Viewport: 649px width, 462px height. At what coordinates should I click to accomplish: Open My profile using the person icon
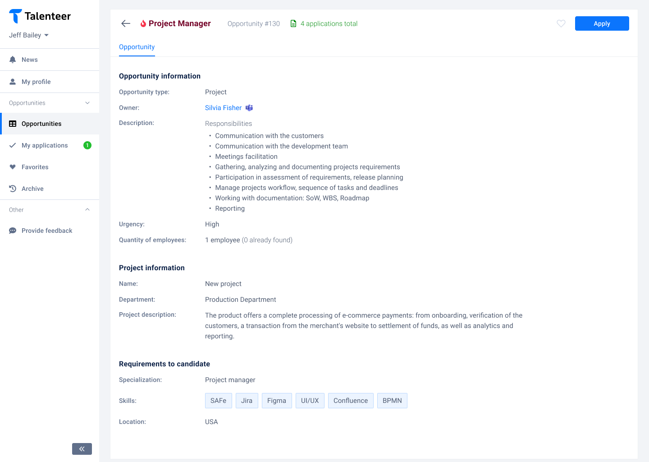click(x=13, y=81)
